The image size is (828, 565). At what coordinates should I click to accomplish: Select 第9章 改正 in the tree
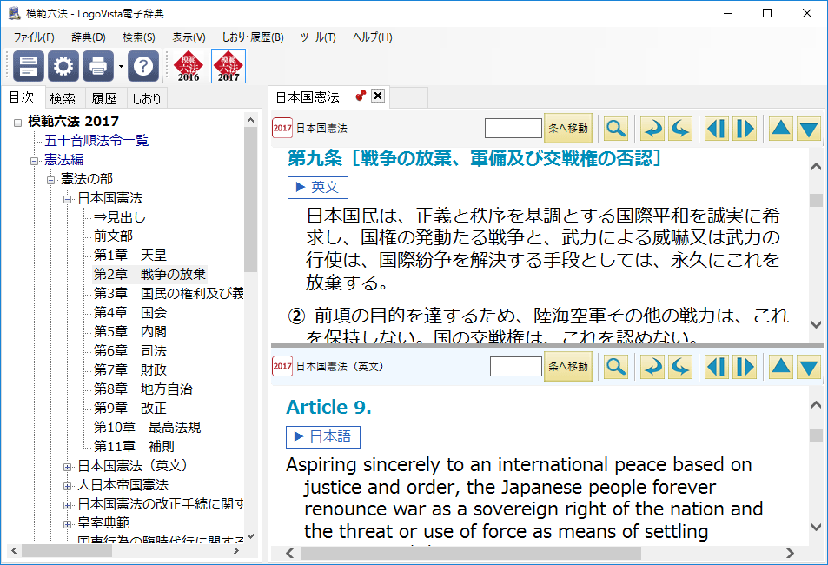point(130,408)
